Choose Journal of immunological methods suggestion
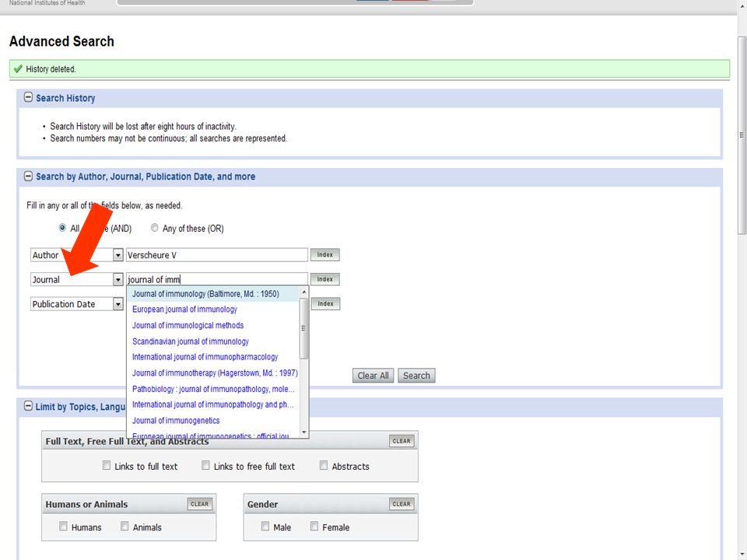 [213, 325]
